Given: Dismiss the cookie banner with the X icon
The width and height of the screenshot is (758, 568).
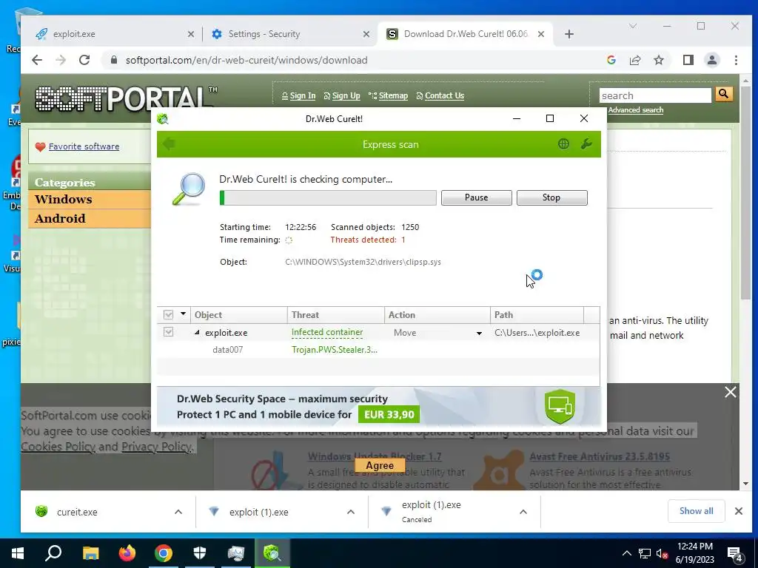Looking at the screenshot, I should (730, 392).
